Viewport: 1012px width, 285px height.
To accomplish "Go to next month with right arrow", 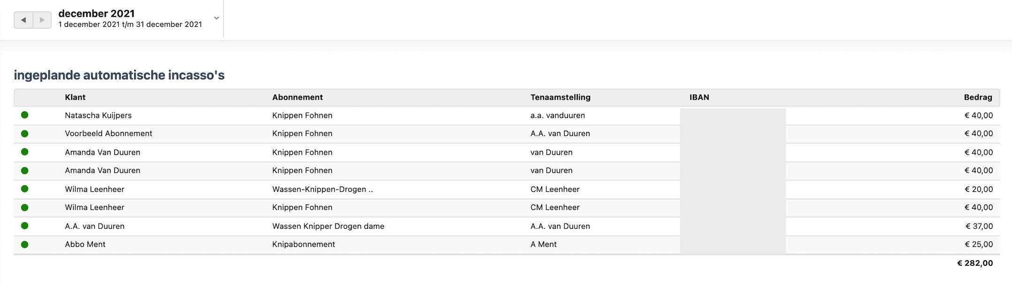I will pos(42,20).
